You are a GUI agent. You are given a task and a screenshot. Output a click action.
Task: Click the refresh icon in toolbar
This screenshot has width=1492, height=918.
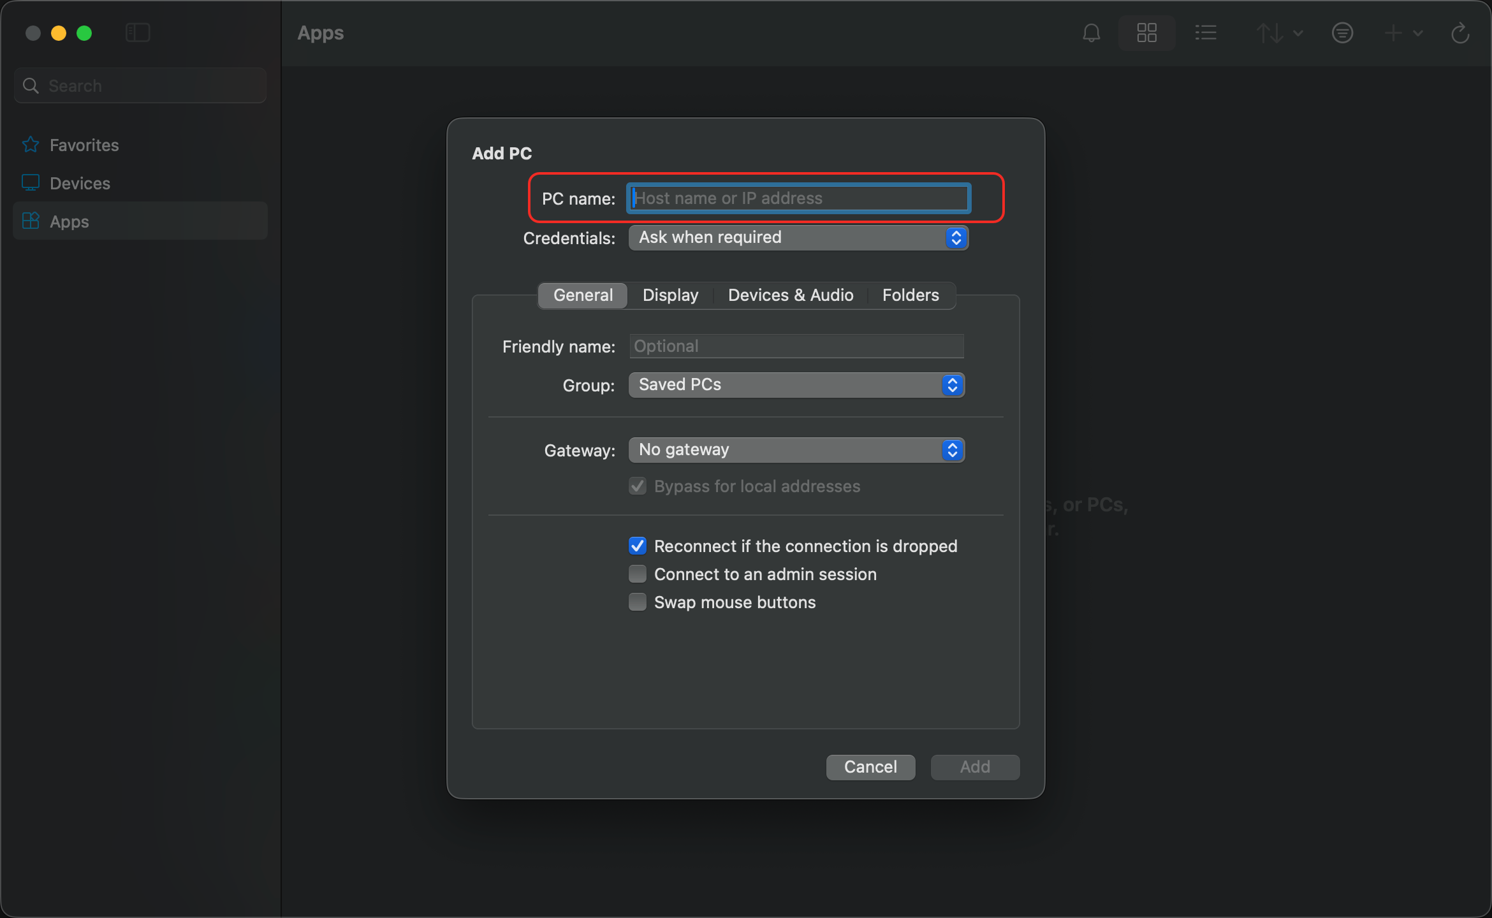coord(1460,33)
